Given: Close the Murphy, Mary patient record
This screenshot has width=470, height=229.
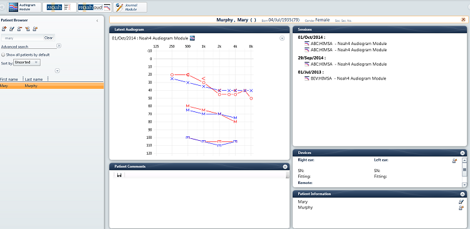Looking at the screenshot, I should tap(463, 20).
